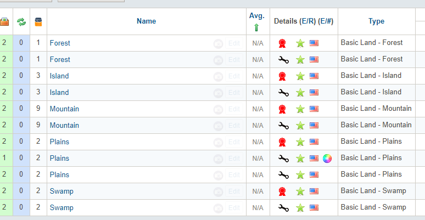Click the red ribbon icon in the Mountain row
Image resolution: width=425 pixels, height=220 pixels.
[x=282, y=109]
